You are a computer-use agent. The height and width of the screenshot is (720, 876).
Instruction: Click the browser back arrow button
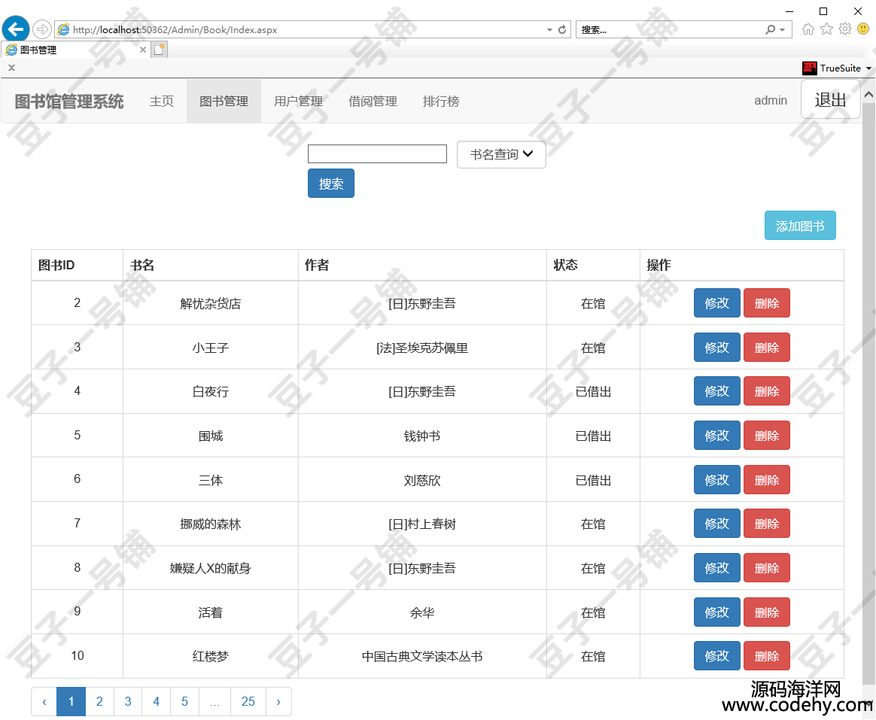click(16, 29)
